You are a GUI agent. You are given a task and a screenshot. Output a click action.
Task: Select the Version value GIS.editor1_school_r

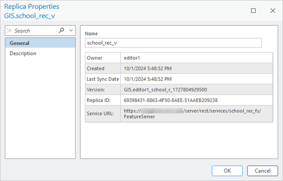pos(165,90)
